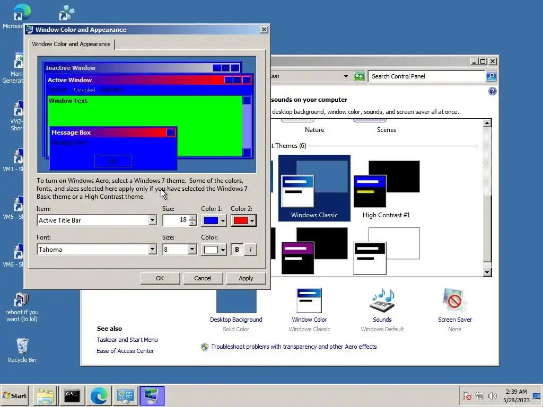Open the Control Panel help icon
Screen dimensions: 543x407
[493, 91]
